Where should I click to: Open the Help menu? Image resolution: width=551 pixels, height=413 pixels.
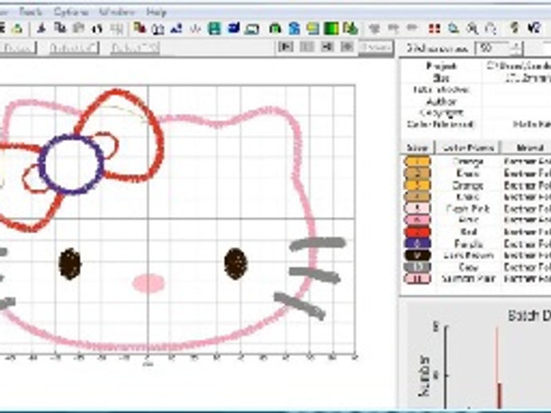tap(156, 12)
